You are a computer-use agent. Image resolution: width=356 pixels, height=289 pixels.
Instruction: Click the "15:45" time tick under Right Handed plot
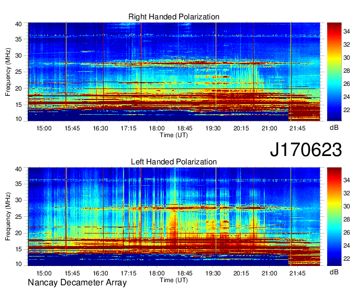point(72,128)
